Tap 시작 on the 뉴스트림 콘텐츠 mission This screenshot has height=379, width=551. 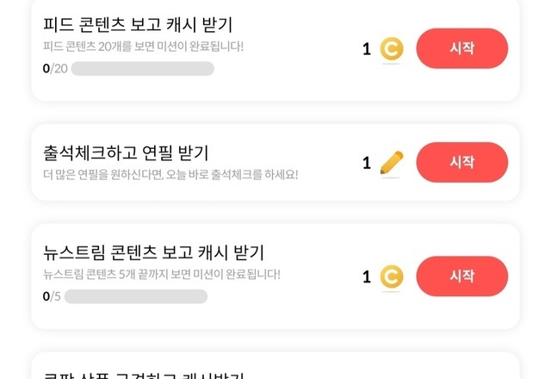pyautogui.click(x=461, y=276)
